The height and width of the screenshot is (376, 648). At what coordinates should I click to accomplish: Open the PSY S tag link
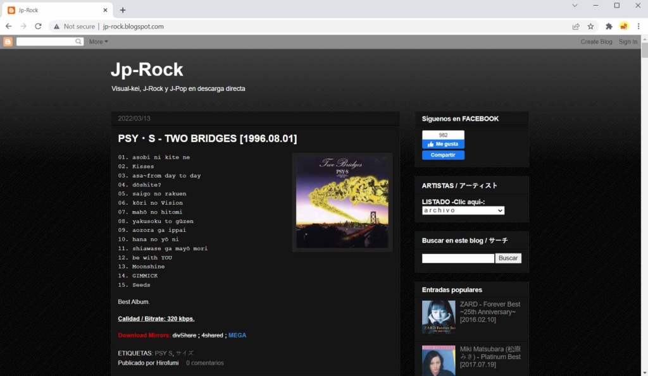(x=163, y=353)
